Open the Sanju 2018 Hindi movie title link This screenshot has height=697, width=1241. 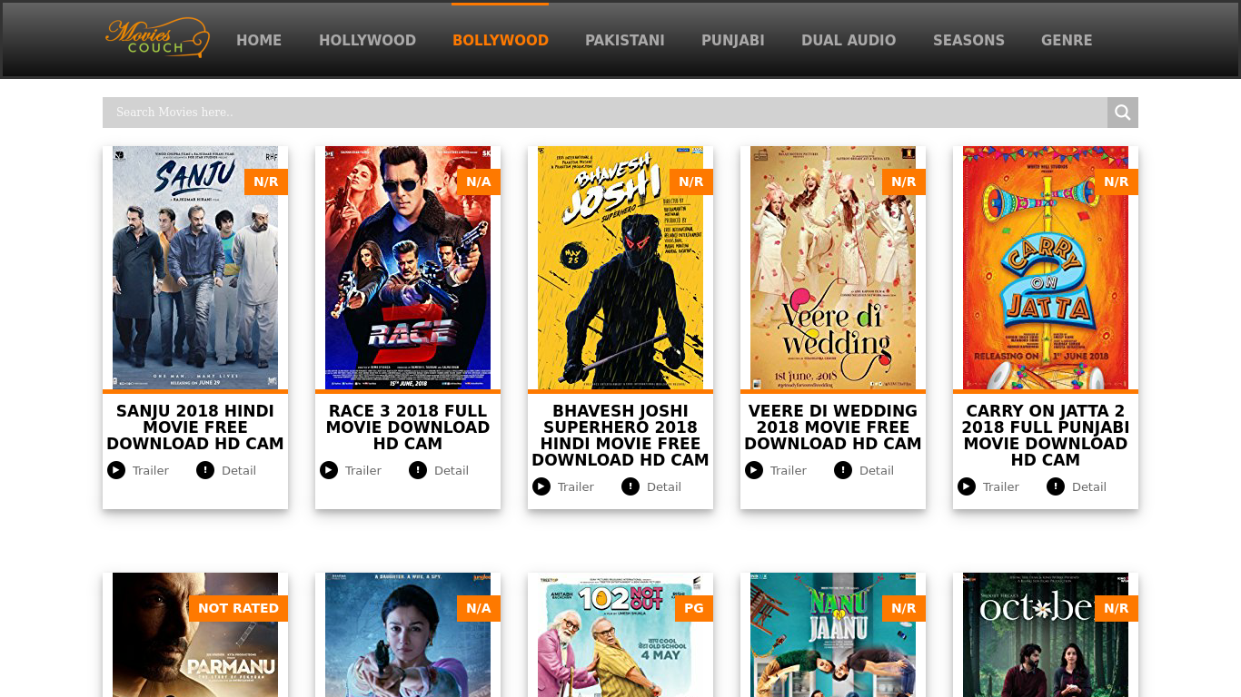click(195, 427)
